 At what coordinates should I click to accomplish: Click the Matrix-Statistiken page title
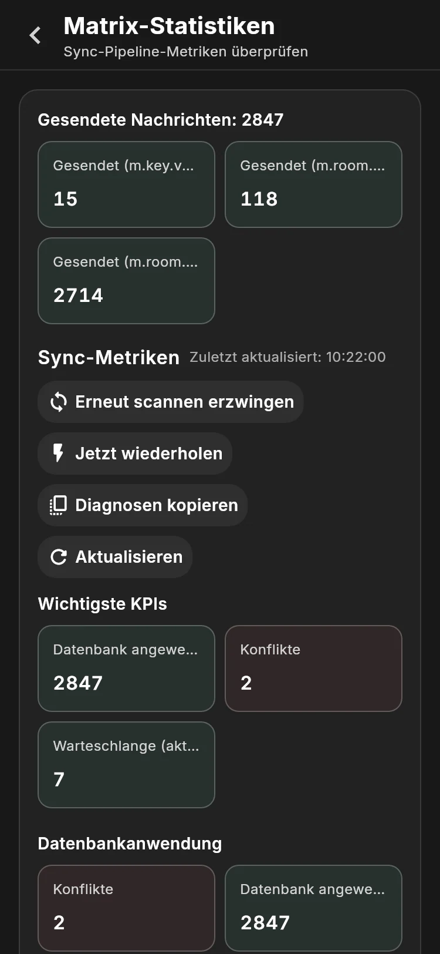[169, 26]
